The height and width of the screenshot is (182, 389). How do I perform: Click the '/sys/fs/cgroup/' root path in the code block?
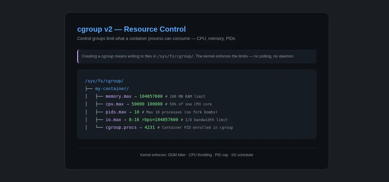[x=104, y=81]
